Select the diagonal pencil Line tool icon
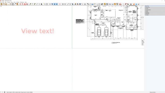165x93 pixels. [x=68, y=4]
